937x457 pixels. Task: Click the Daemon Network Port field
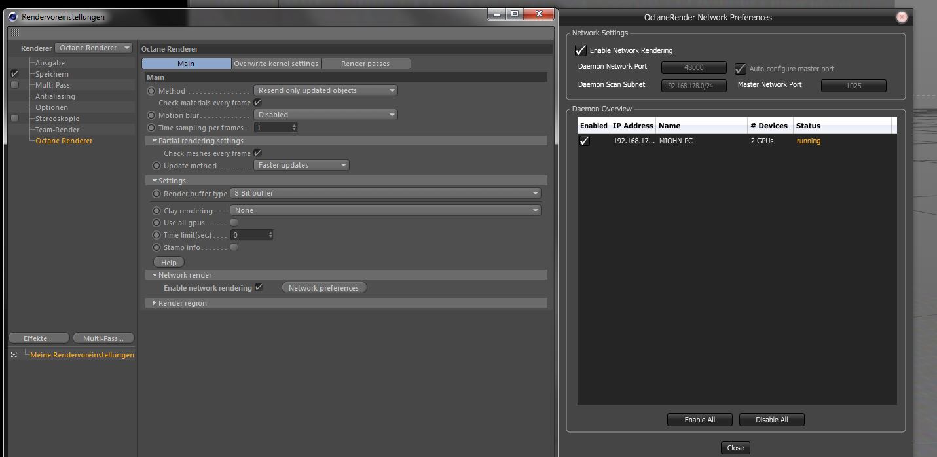[x=694, y=67]
